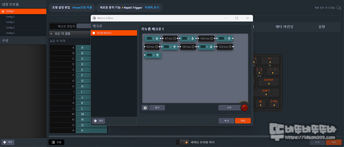344x147 pixels.
Task: Select 키누름 매크로 1 in macro list
Action: pyautogui.click(x=114, y=33)
